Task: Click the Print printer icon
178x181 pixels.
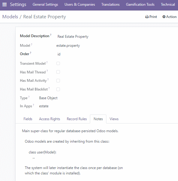Action: (147, 17)
